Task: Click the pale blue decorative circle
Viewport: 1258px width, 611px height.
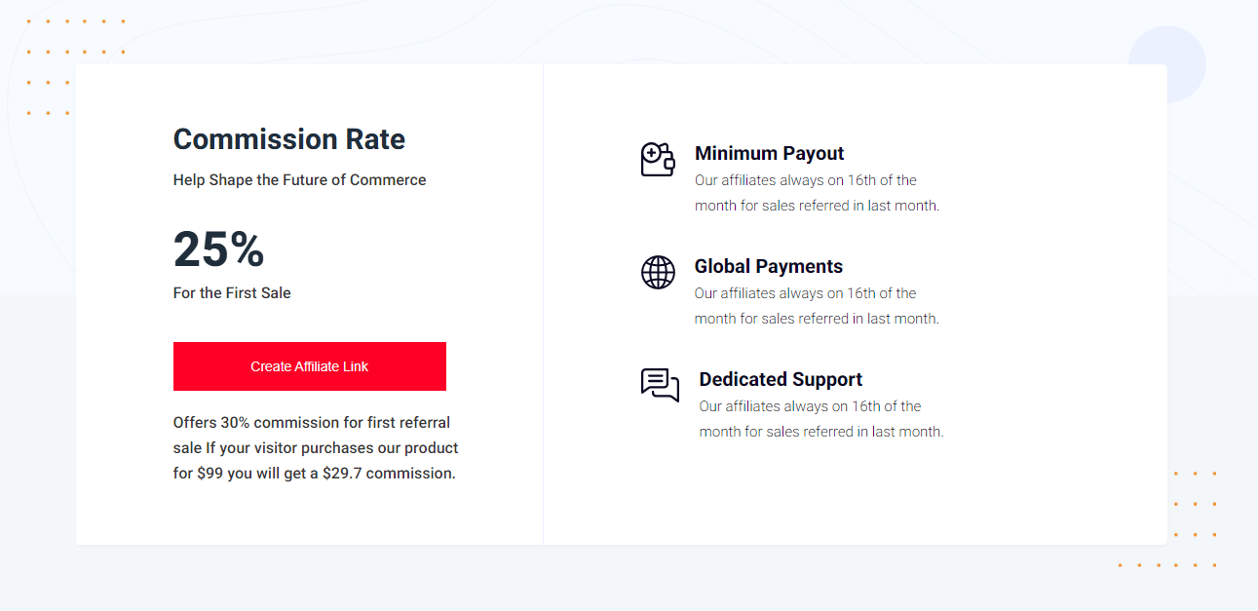Action: point(1166,64)
